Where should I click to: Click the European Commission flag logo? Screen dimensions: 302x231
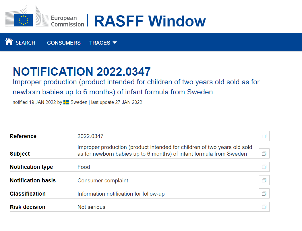[24, 19]
